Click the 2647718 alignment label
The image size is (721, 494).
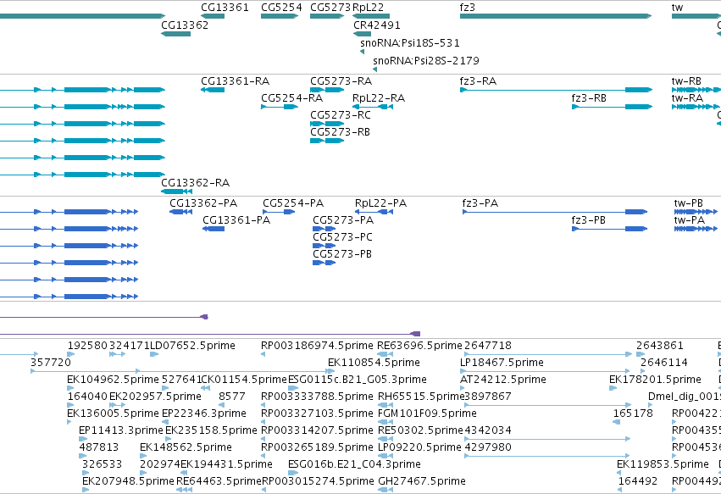pyautogui.click(x=488, y=346)
